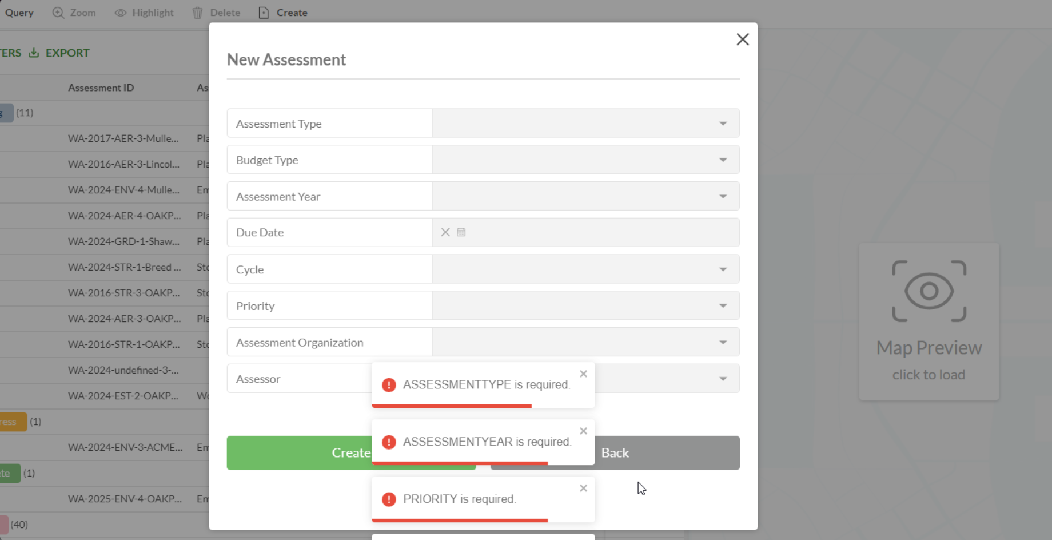Viewport: 1052px width, 540px height.
Task: Click the Create document icon in toolbar
Action: [x=264, y=13]
